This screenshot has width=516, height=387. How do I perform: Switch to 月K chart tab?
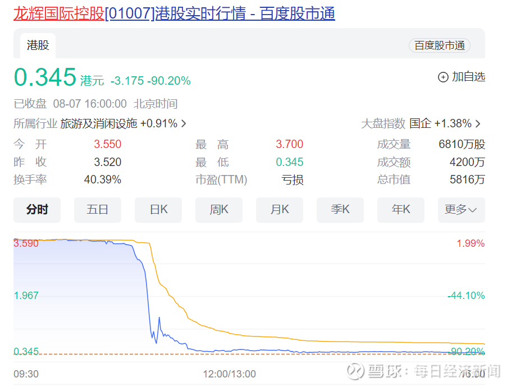coord(280,210)
